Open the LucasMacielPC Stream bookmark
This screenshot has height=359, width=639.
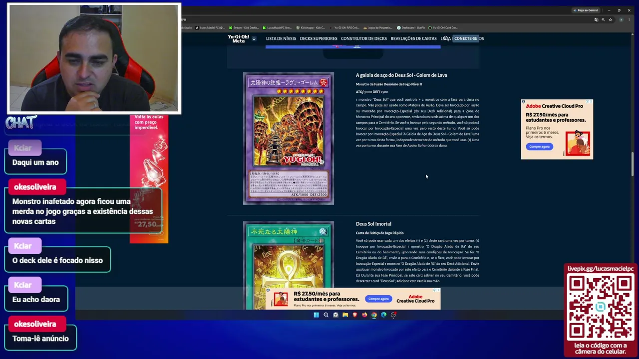(277, 28)
